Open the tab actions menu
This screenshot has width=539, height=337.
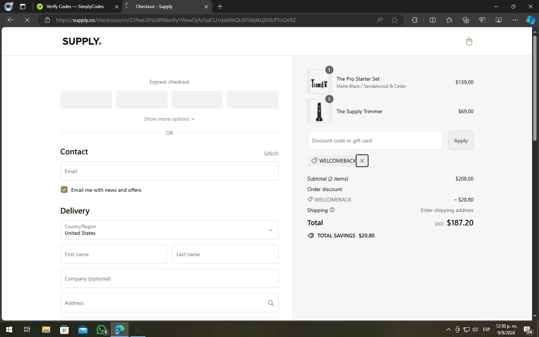[23, 6]
